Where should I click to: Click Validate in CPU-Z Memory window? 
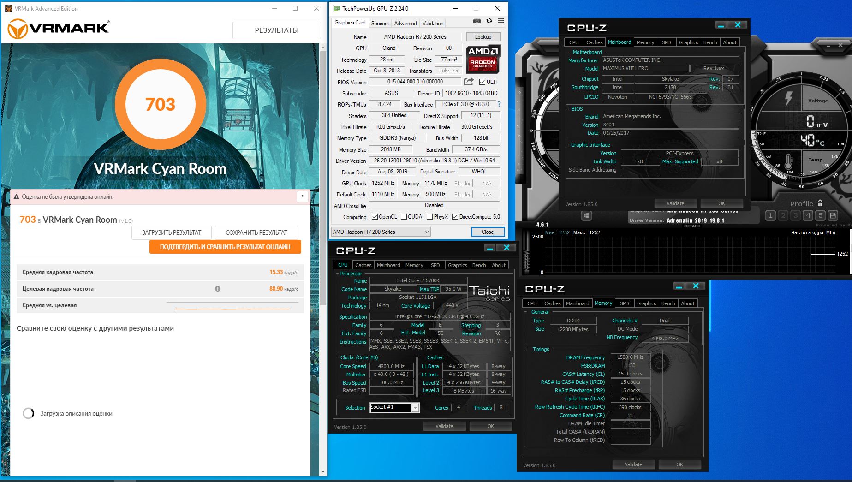point(633,464)
